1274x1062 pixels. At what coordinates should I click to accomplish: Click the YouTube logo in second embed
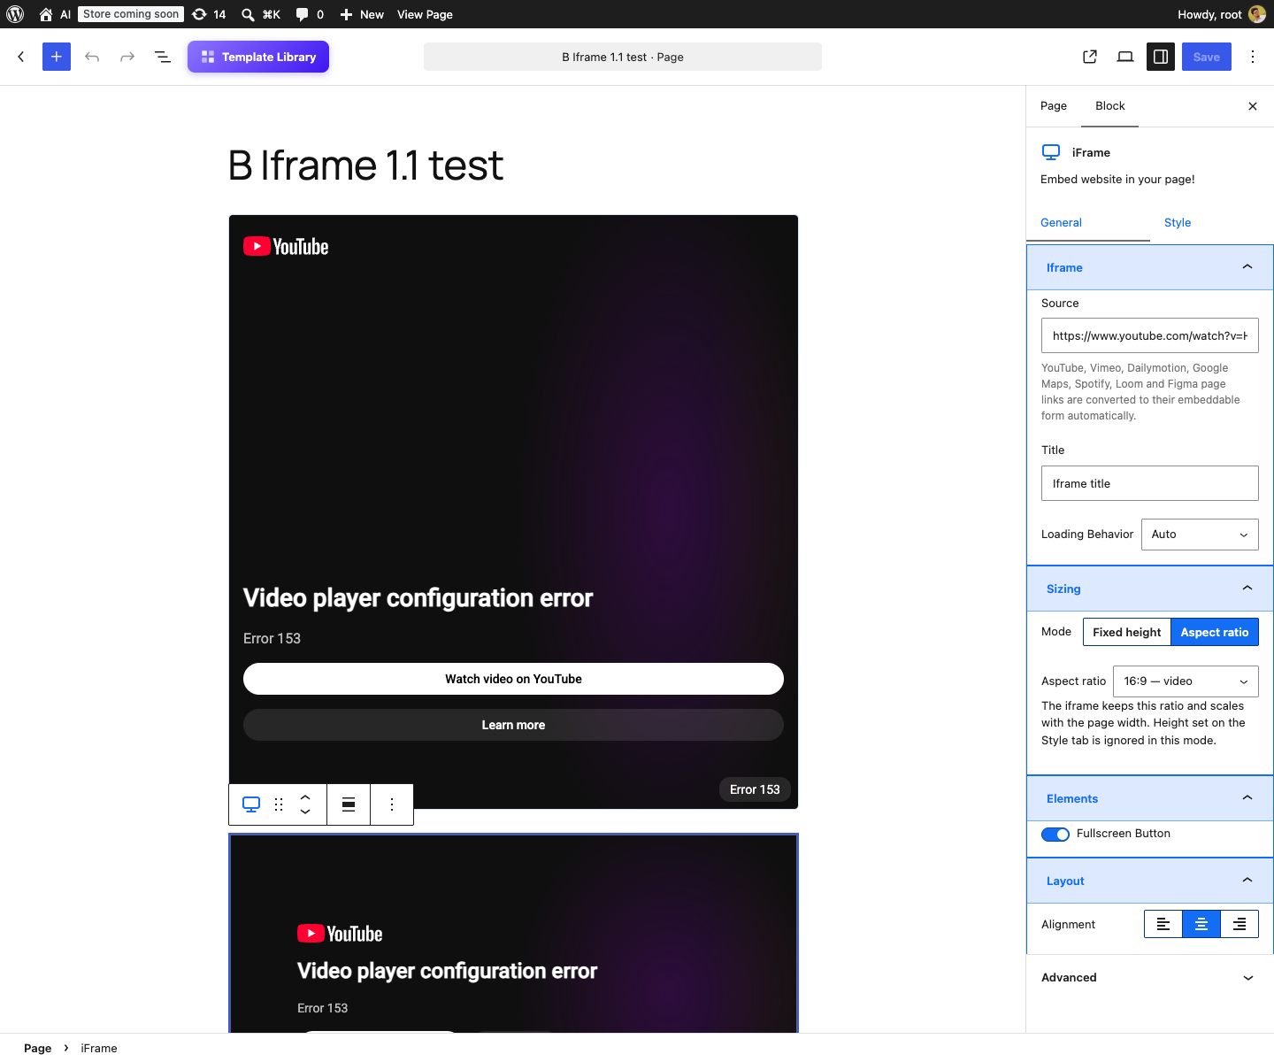click(x=340, y=934)
